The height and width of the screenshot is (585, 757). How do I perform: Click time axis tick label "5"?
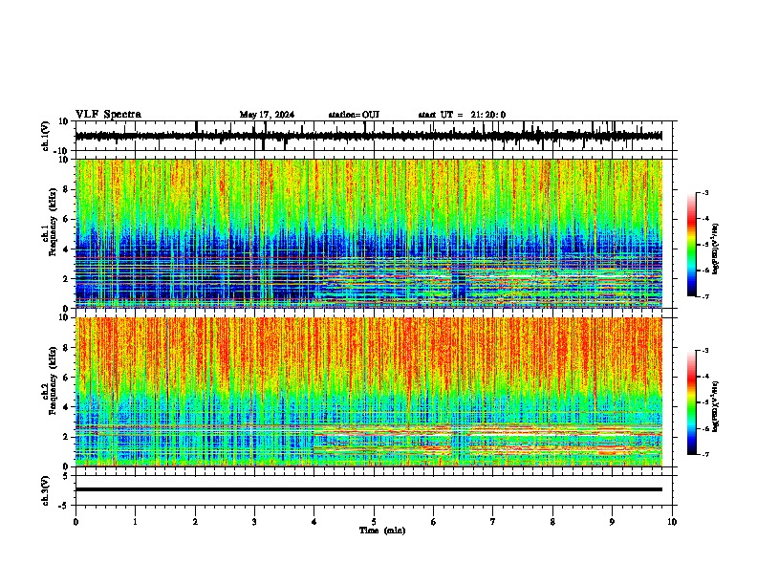pyautogui.click(x=374, y=522)
